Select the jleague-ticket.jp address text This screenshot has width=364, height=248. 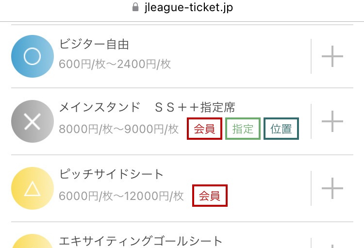click(188, 7)
